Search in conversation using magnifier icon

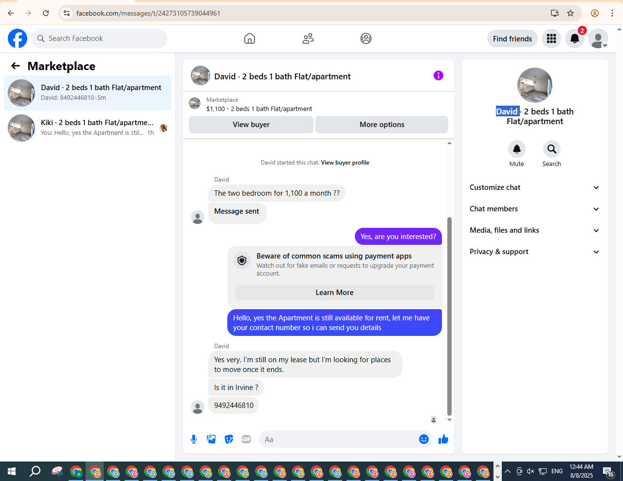[x=552, y=149]
